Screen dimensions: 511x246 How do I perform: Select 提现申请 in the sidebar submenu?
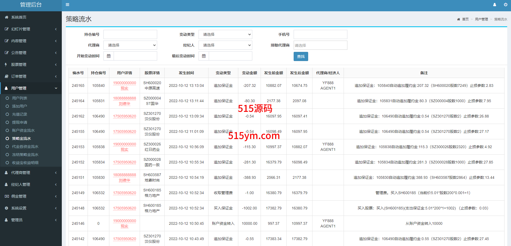19,122
